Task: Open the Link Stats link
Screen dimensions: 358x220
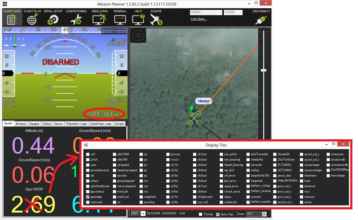Action: tap(198, 19)
